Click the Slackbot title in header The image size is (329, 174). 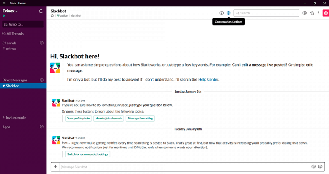pos(58,11)
